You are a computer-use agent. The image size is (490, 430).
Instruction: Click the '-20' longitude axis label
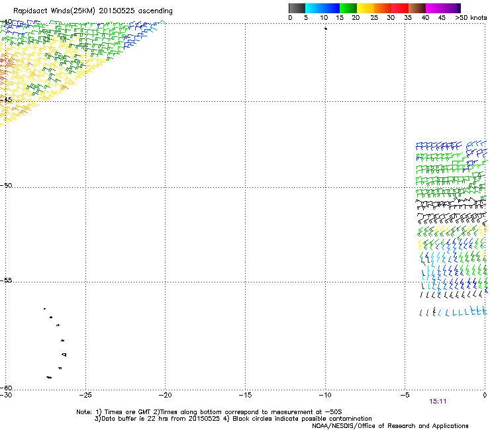tap(166, 395)
